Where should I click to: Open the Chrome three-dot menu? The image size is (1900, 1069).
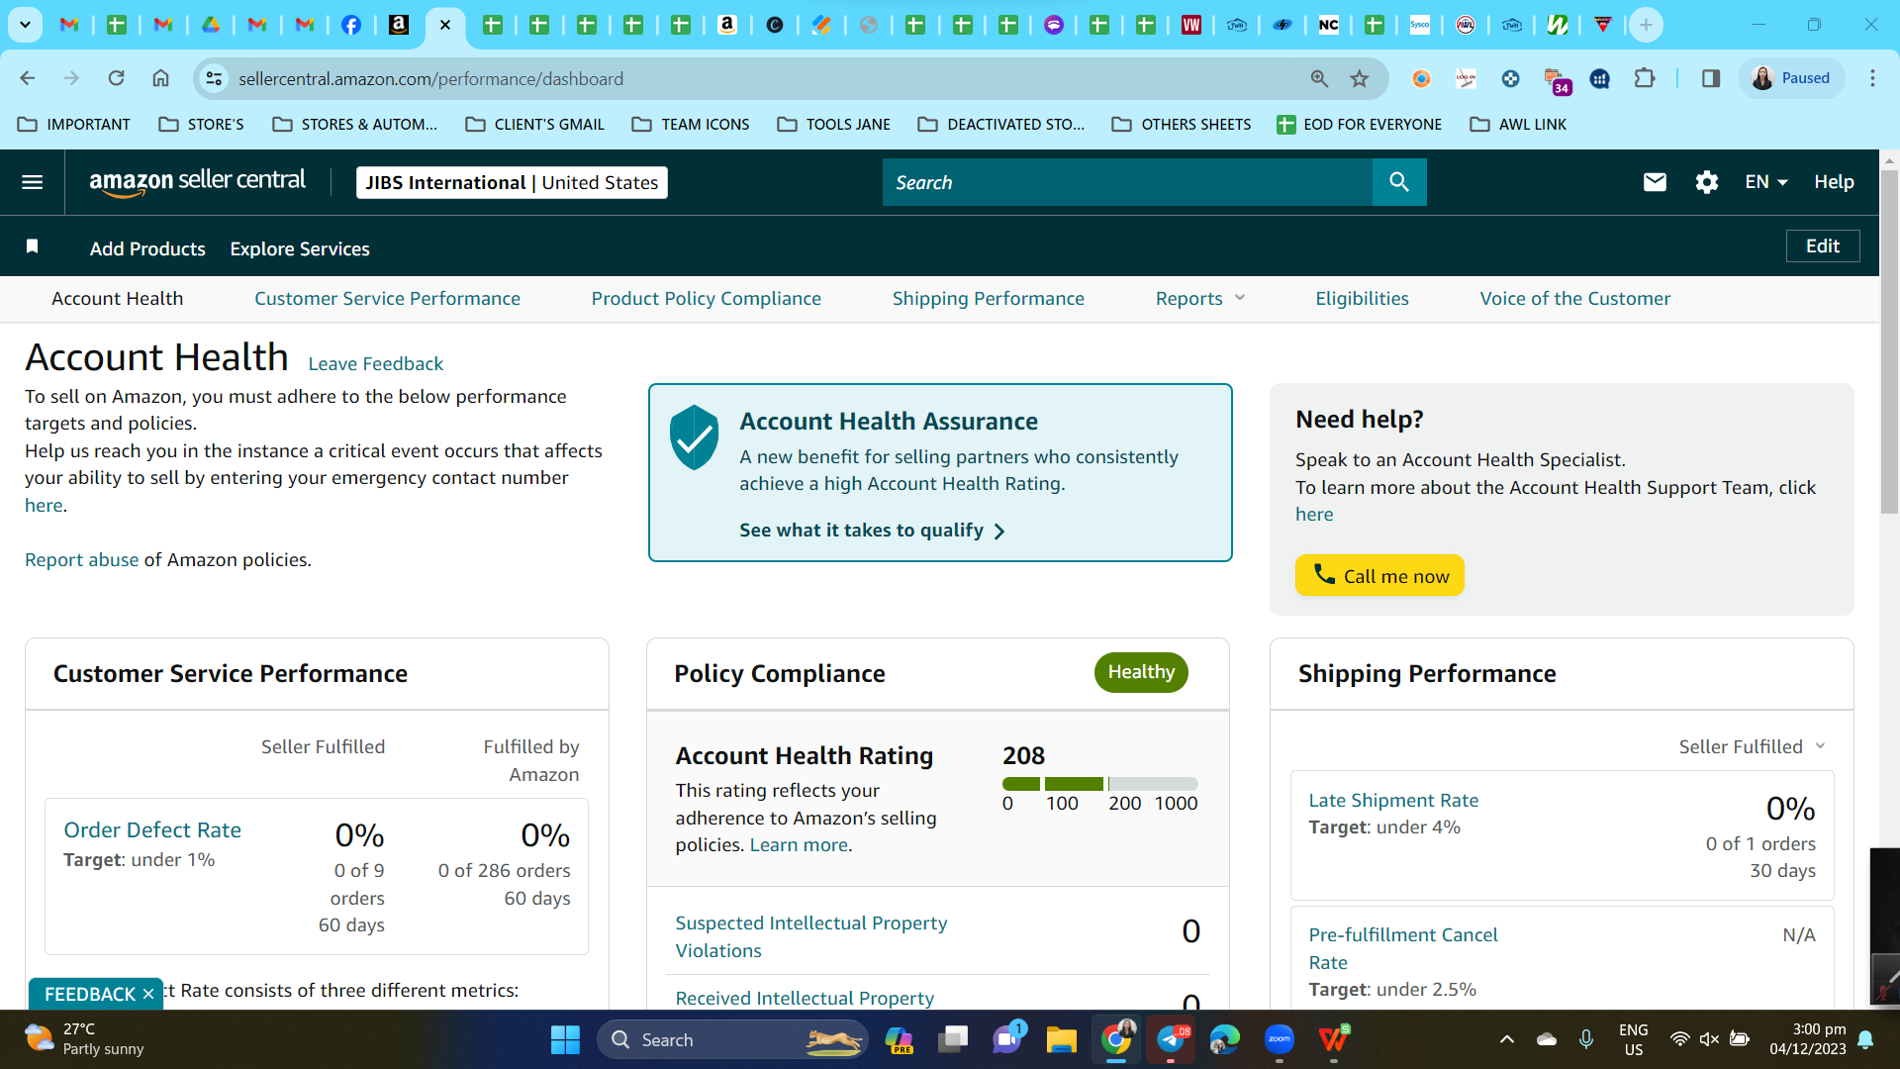[x=1872, y=78]
